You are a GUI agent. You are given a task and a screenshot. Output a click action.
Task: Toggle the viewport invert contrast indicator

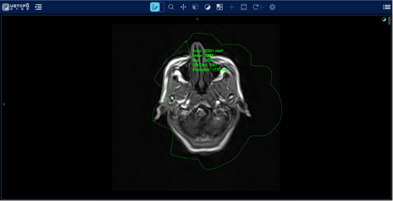coord(384,19)
